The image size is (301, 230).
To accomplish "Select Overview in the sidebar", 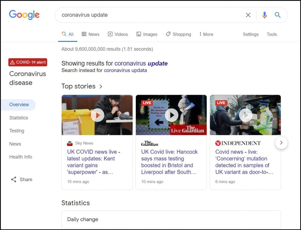I will point(19,104).
